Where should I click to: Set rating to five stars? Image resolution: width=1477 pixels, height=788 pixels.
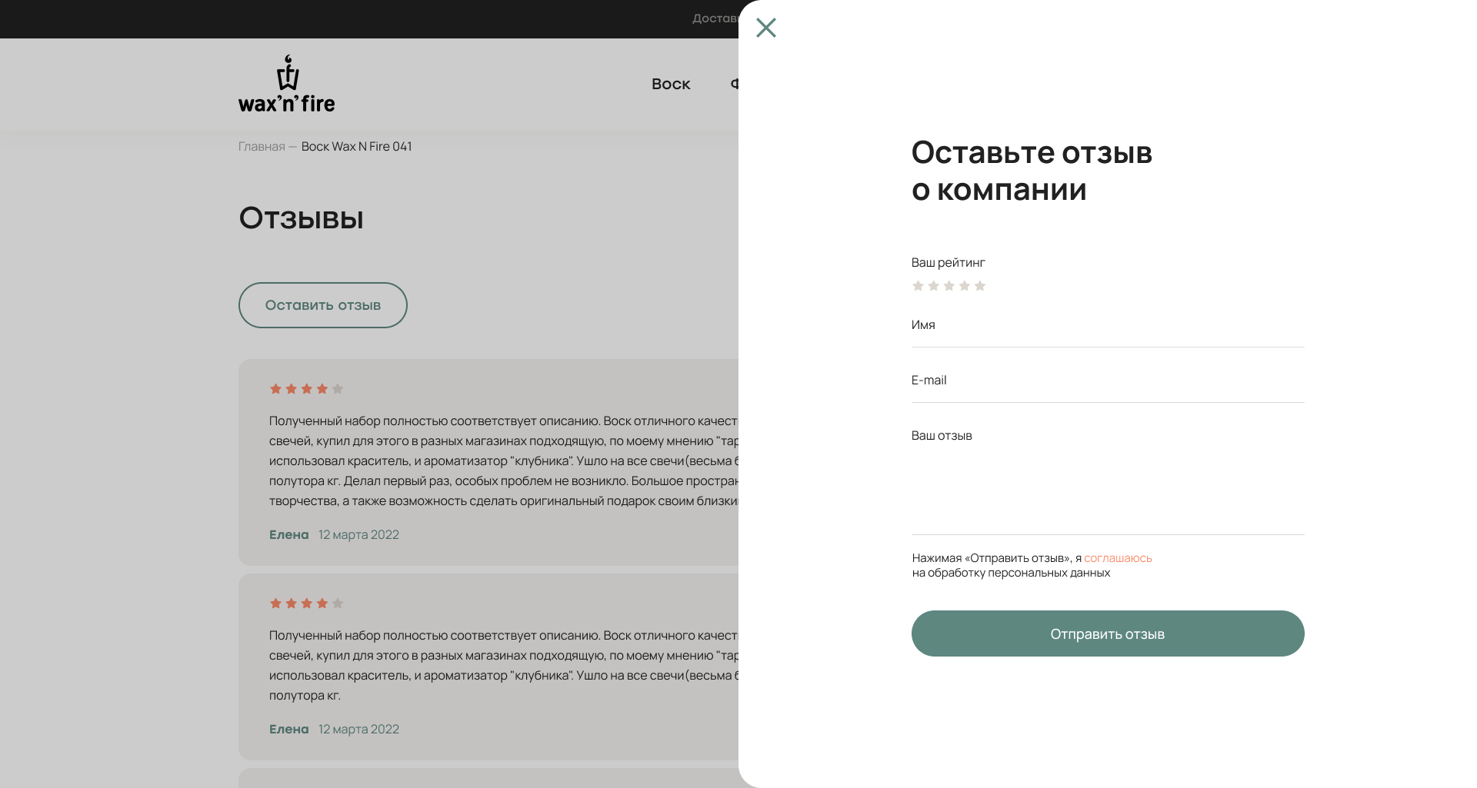(x=980, y=286)
